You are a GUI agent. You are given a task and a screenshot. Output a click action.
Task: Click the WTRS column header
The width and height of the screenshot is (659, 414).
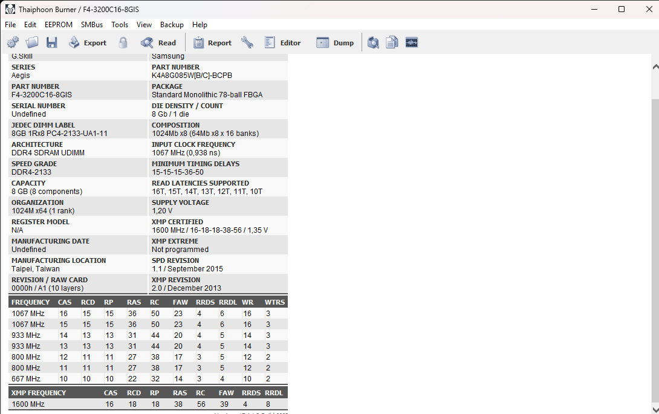pyautogui.click(x=274, y=302)
